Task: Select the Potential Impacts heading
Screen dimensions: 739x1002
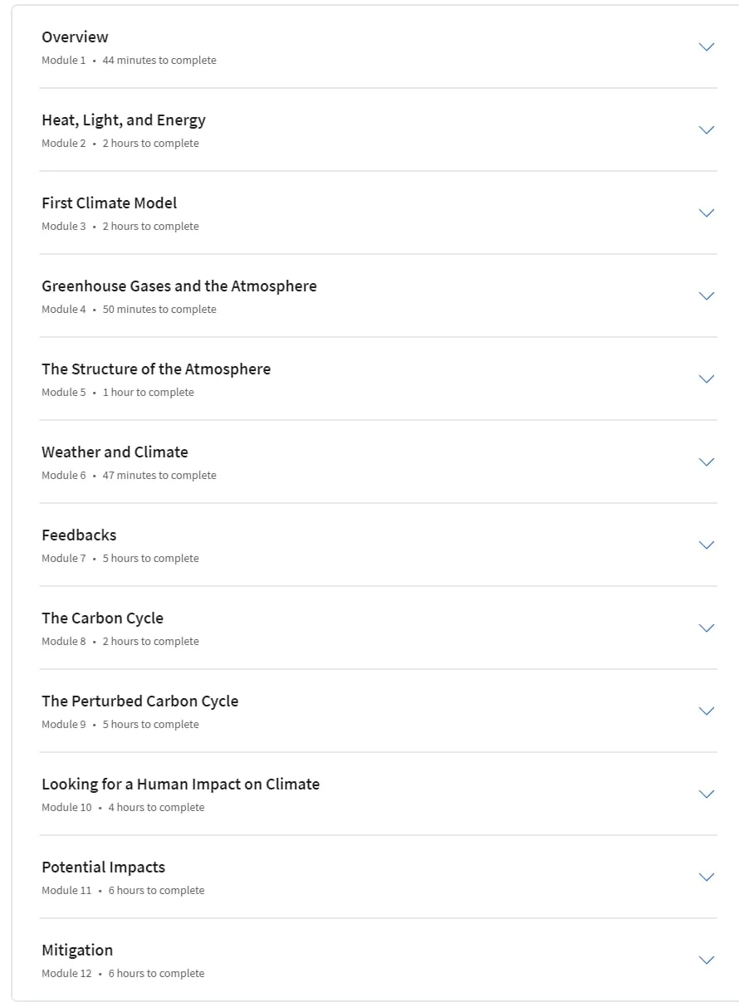Action: click(103, 867)
